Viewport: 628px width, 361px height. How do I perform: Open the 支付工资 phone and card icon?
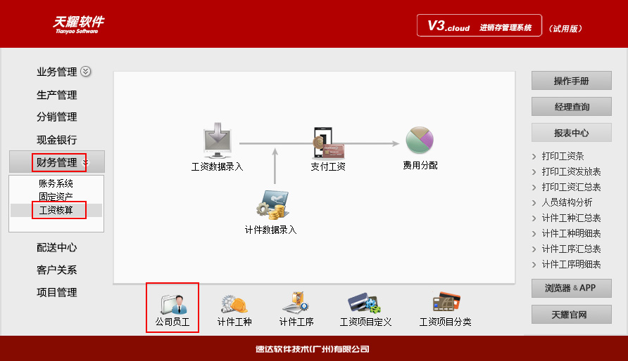tap(328, 143)
